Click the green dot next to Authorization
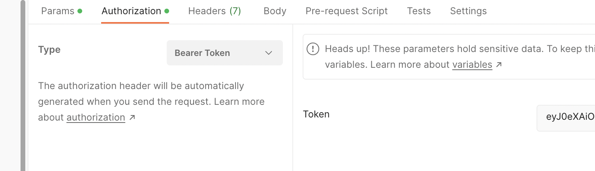The height and width of the screenshot is (171, 595). point(167,11)
